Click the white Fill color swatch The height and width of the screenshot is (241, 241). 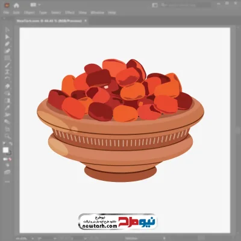pos(5,150)
